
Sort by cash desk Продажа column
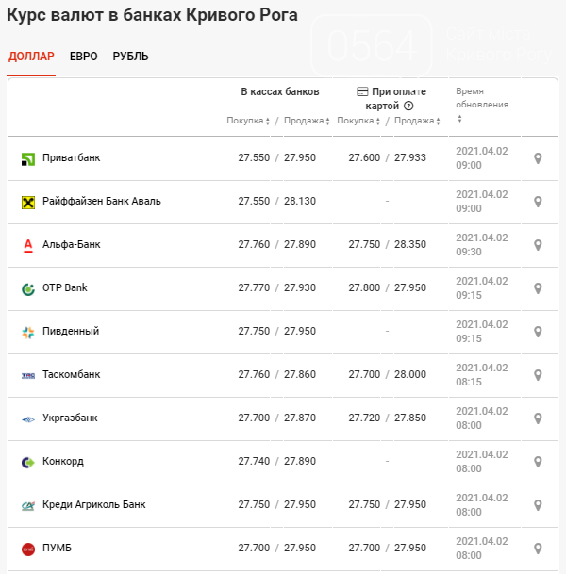point(308,121)
